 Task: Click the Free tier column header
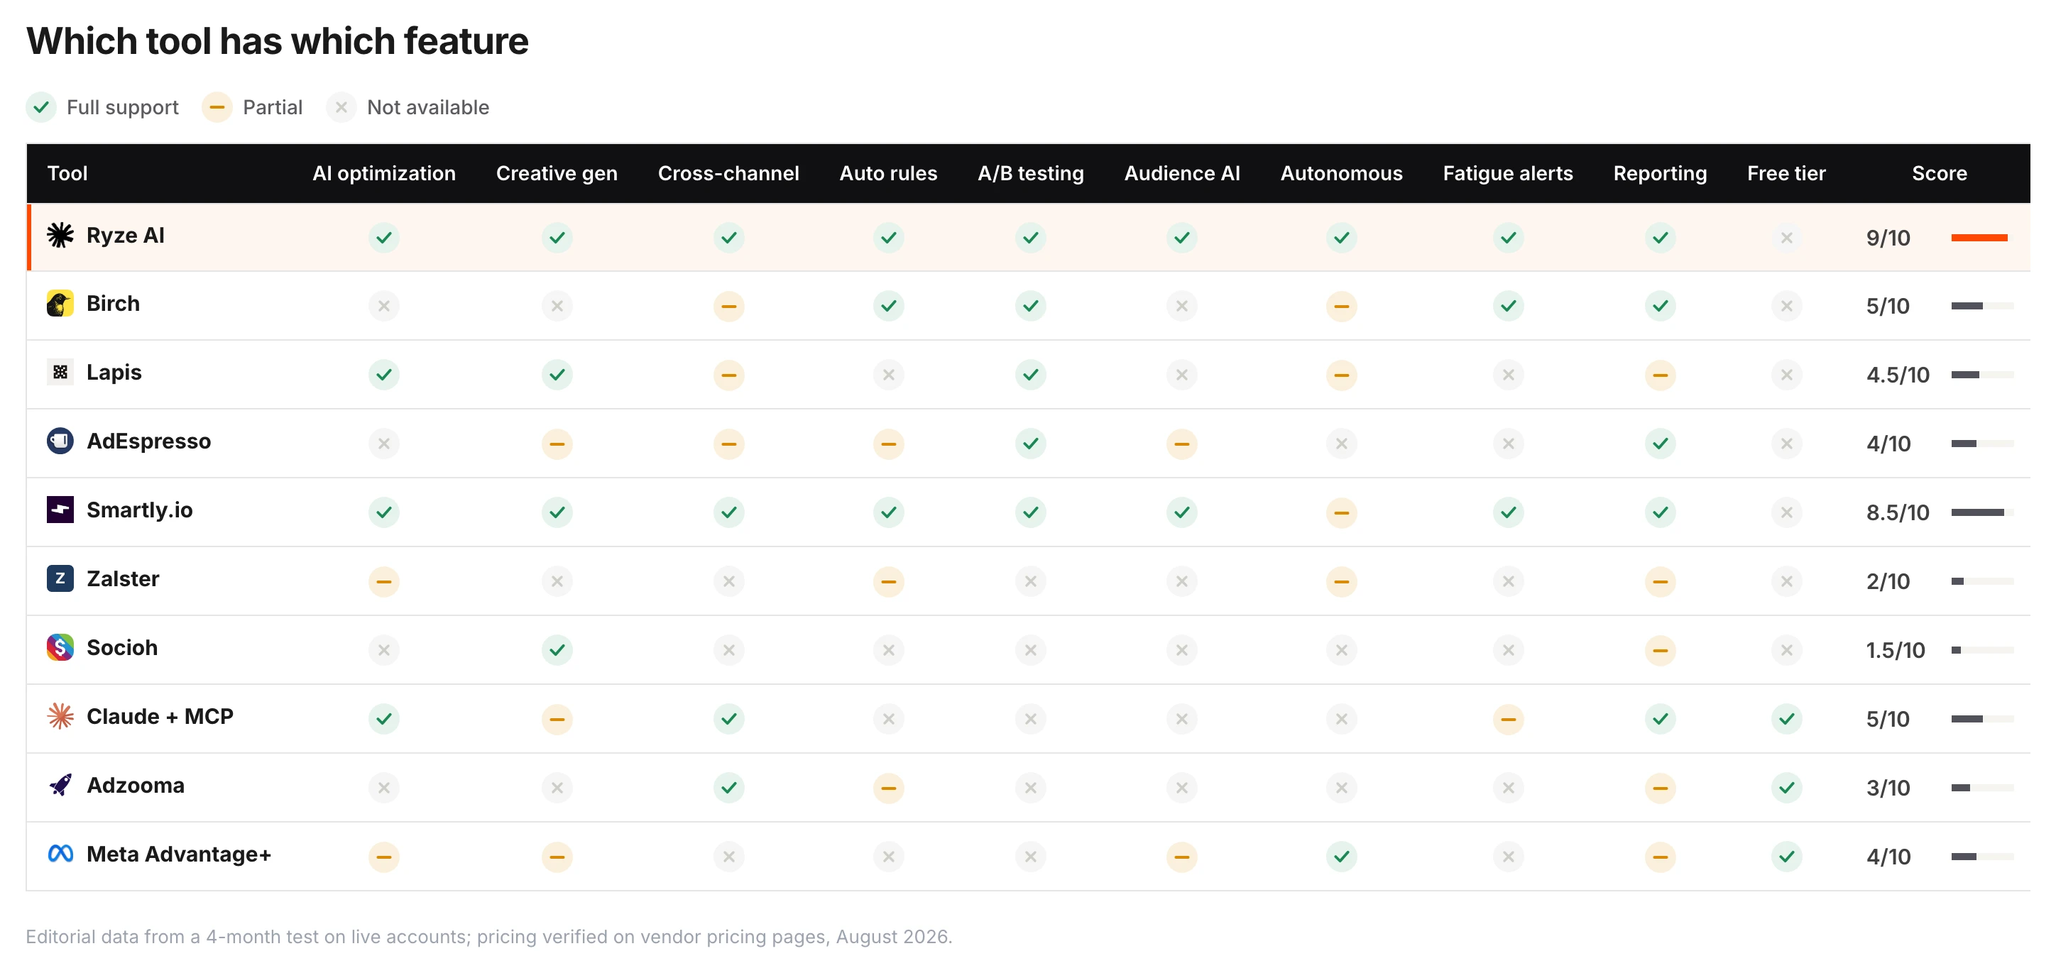click(x=1786, y=173)
